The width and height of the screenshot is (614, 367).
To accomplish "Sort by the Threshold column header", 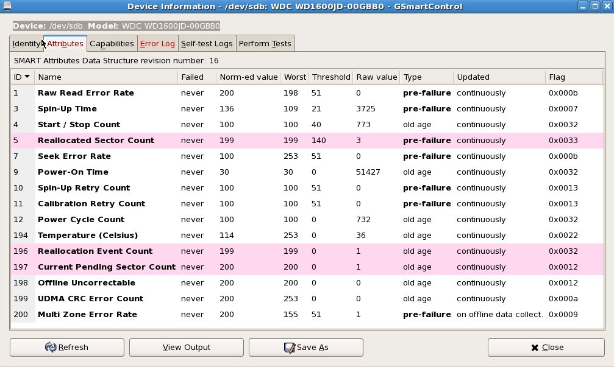I will tap(331, 77).
